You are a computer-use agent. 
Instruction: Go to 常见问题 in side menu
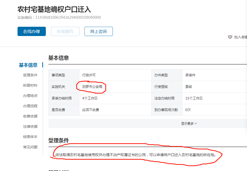[30, 147]
